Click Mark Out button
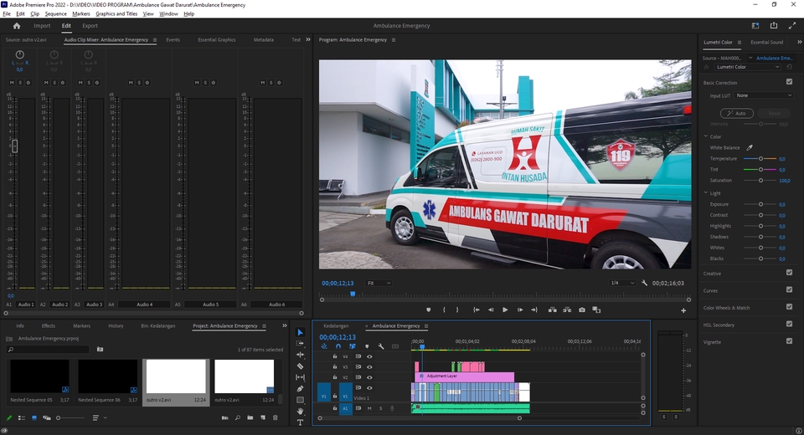804x435 pixels. [457, 310]
